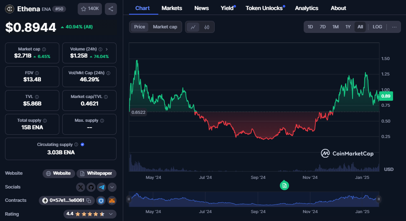Set chart range to 1Y

click(348, 27)
